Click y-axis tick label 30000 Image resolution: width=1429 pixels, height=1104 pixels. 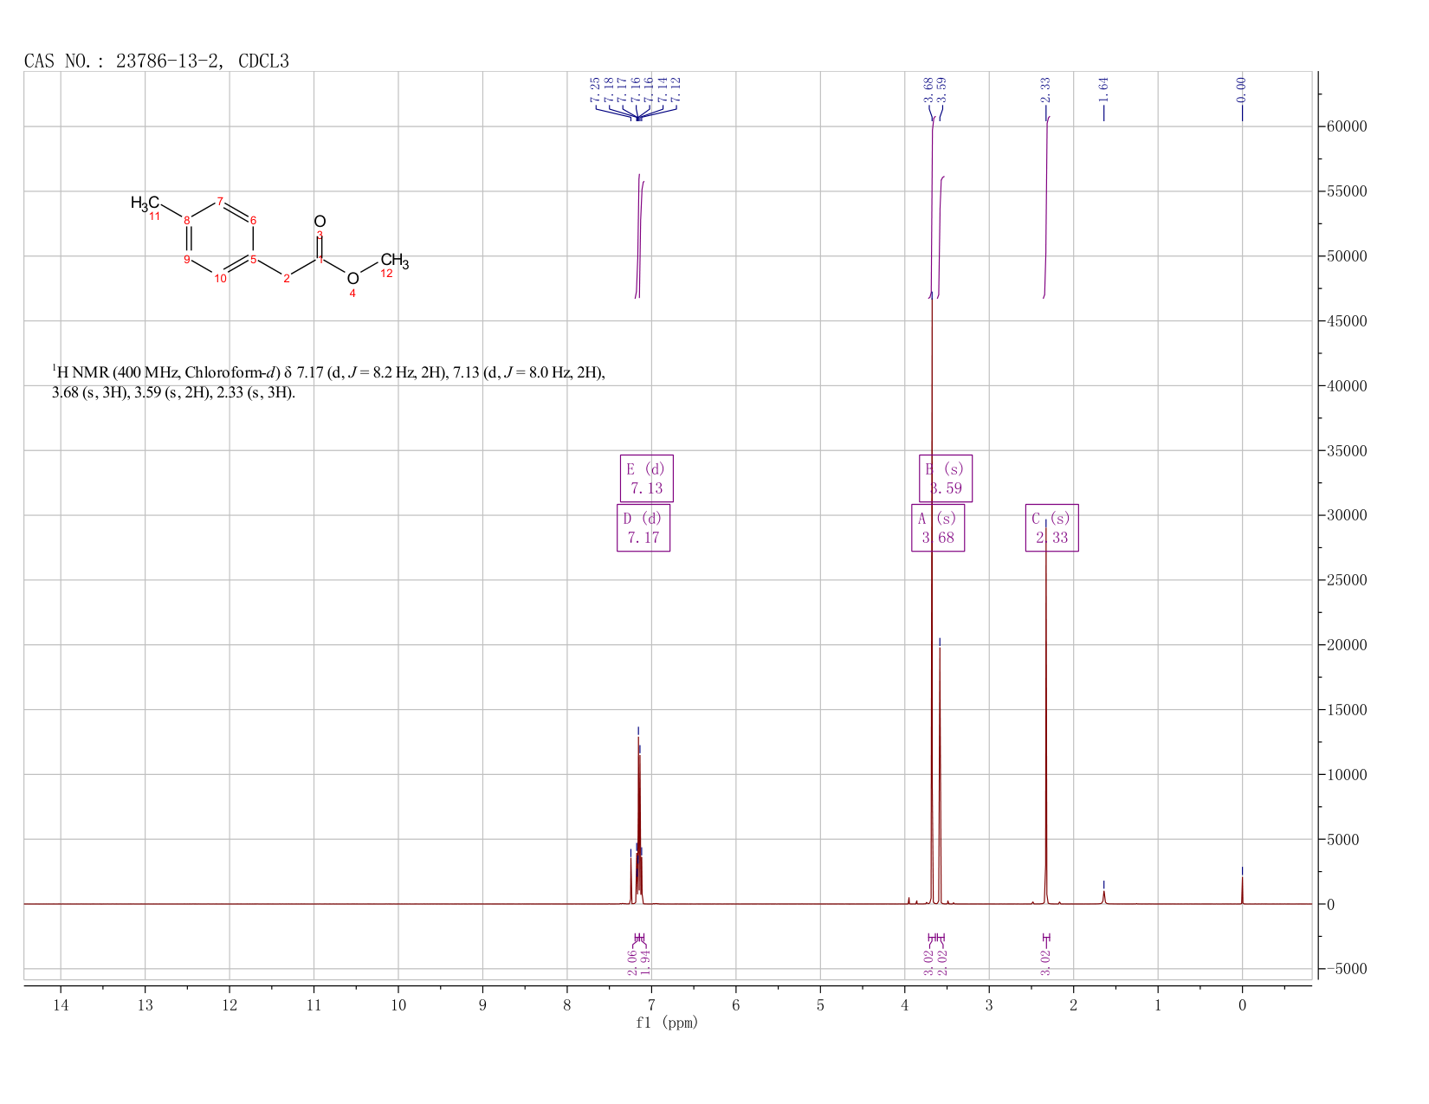coord(1347,515)
